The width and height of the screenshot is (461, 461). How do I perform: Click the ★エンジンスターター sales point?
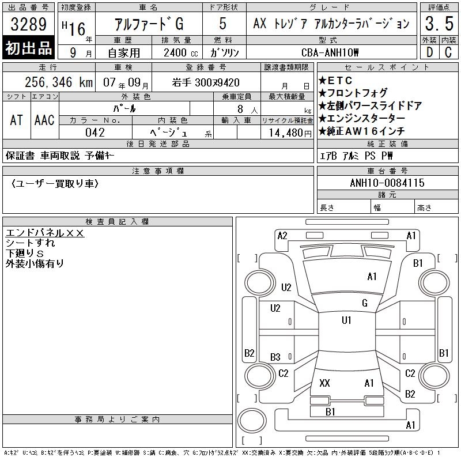362,118
